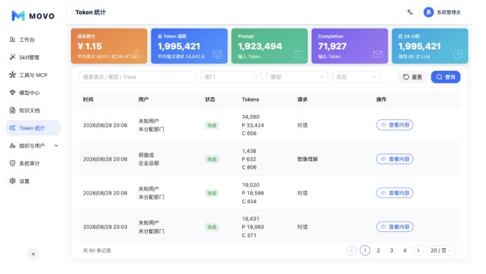Open the 系统管理员 user menu
The height and width of the screenshot is (274, 486).
point(442,12)
